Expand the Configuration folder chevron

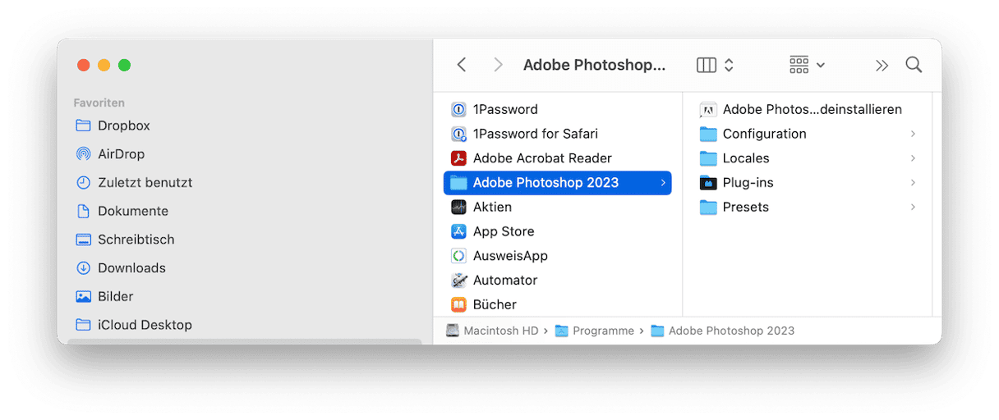[x=913, y=134]
